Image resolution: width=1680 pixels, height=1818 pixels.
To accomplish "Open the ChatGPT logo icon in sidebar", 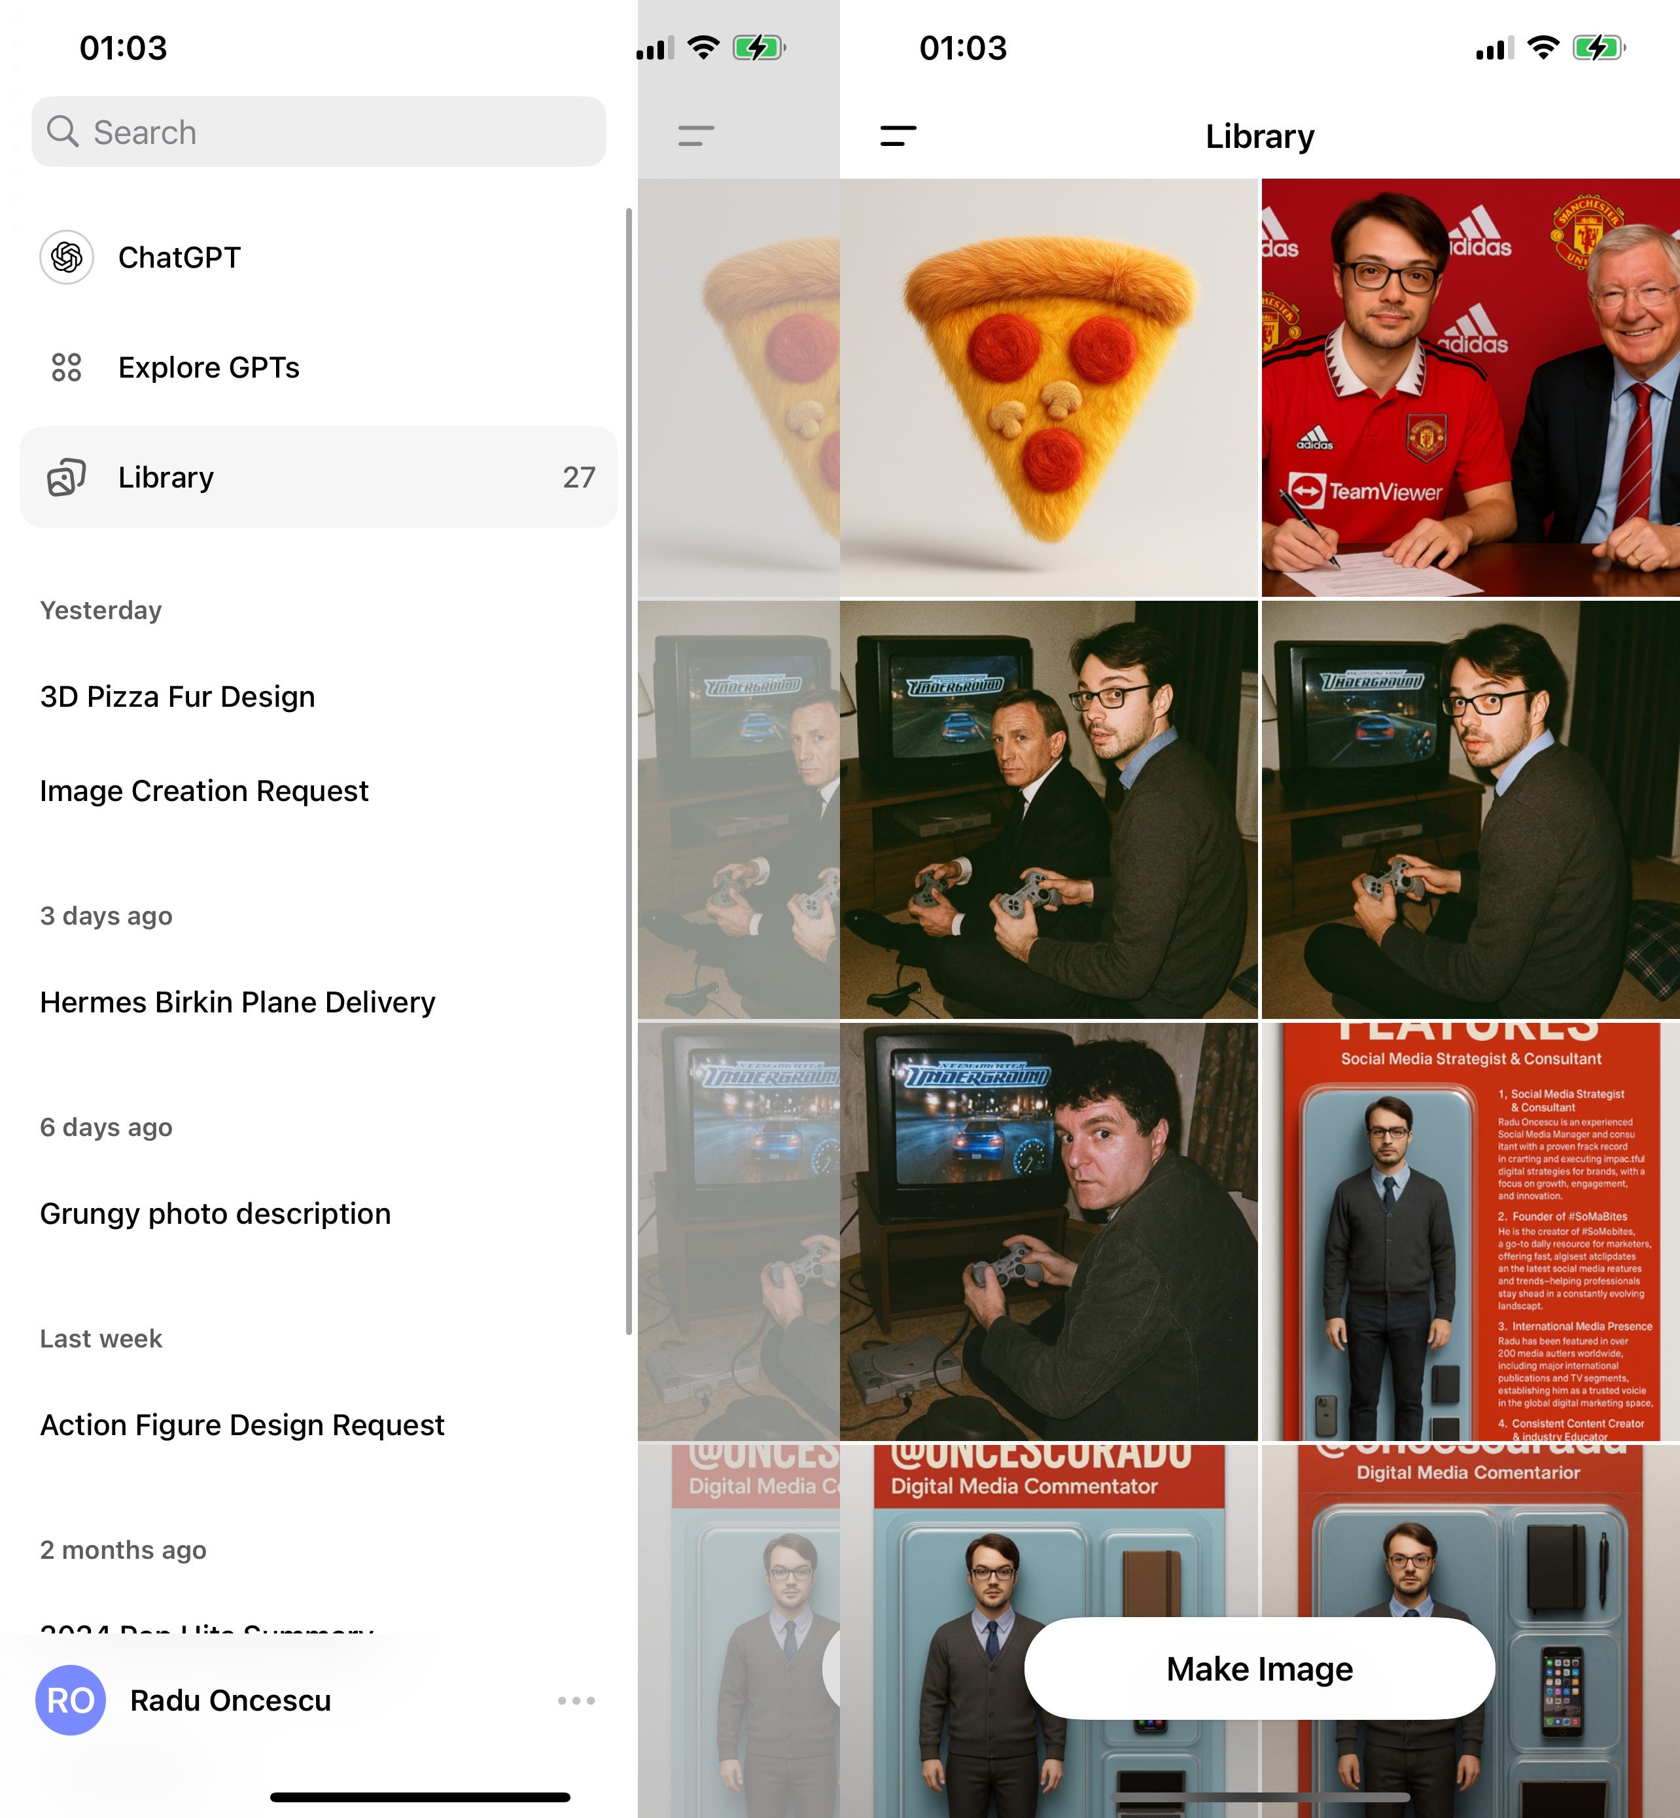I will (x=66, y=257).
